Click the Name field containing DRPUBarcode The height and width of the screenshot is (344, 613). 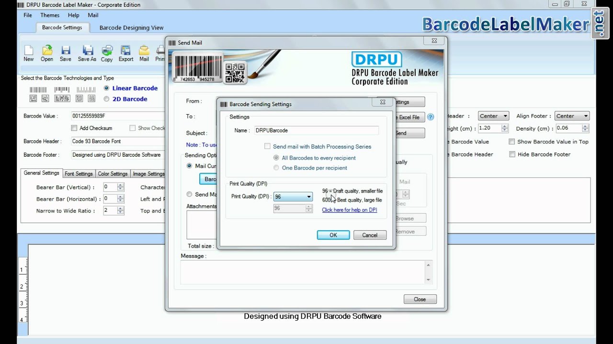316,130
